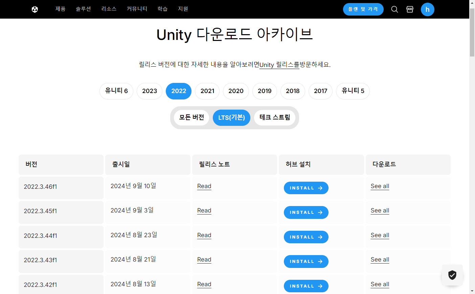Open 솔루션 menu in navigation bar
The height and width of the screenshot is (294, 475).
pyautogui.click(x=83, y=9)
